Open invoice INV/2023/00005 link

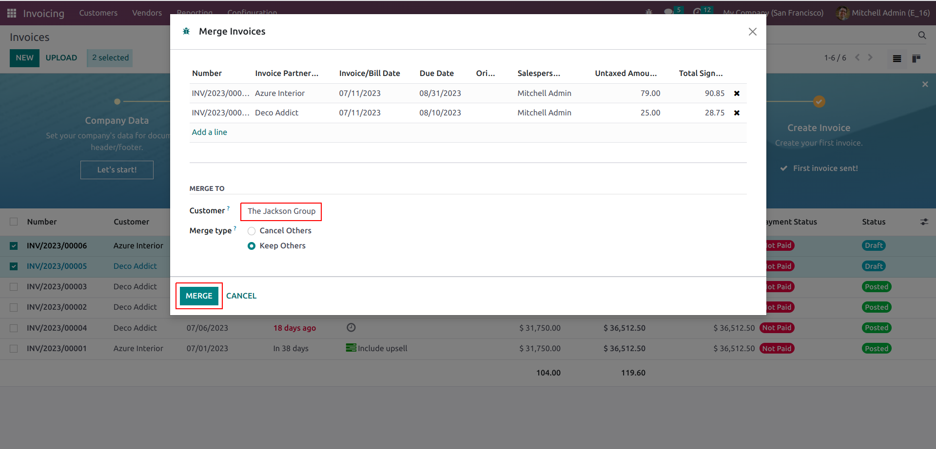click(x=57, y=266)
